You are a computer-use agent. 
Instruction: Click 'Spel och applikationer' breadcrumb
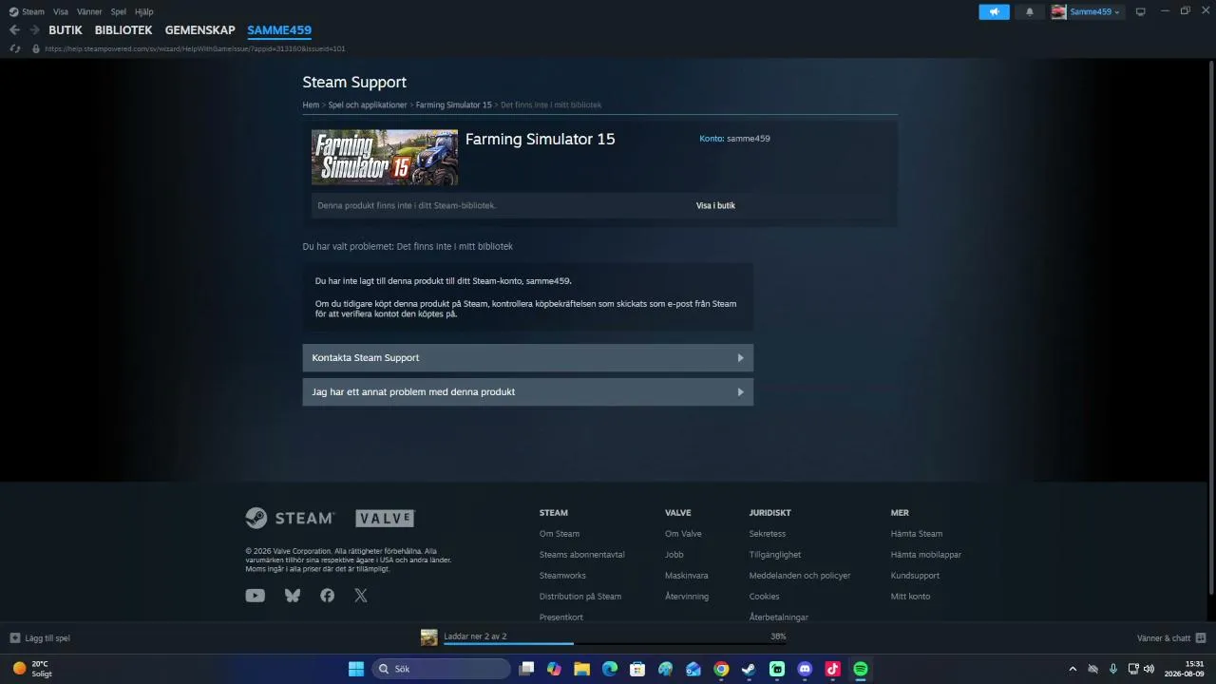(368, 104)
